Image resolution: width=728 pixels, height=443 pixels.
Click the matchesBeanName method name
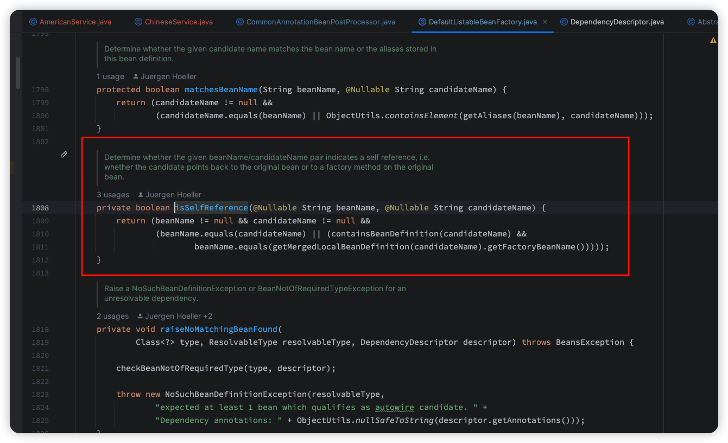[221, 89]
